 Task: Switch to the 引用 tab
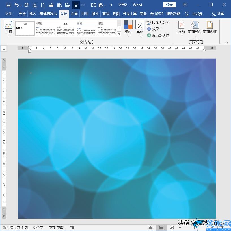(x=85, y=14)
